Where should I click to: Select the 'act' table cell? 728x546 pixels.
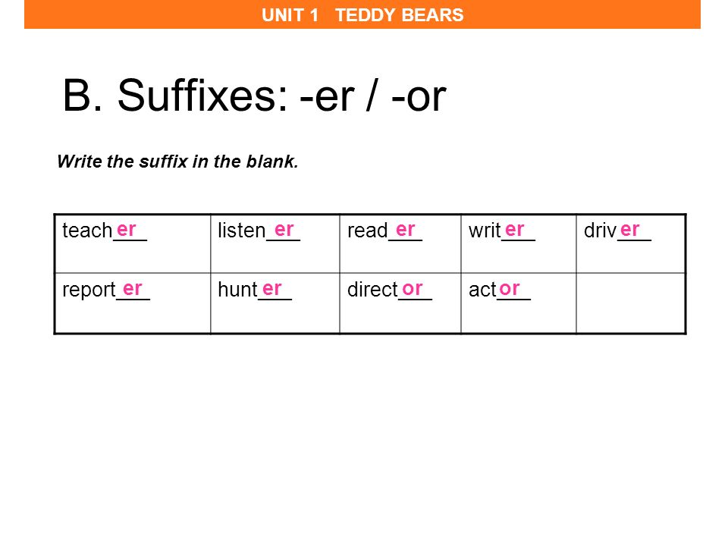(519, 303)
